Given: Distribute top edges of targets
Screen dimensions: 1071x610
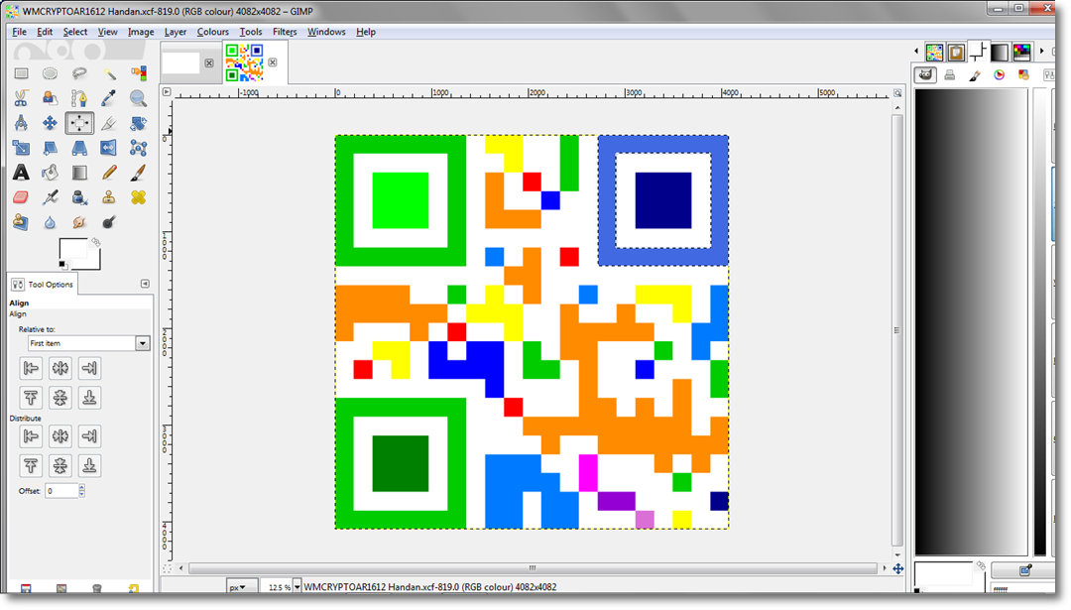Looking at the screenshot, I should point(31,466).
